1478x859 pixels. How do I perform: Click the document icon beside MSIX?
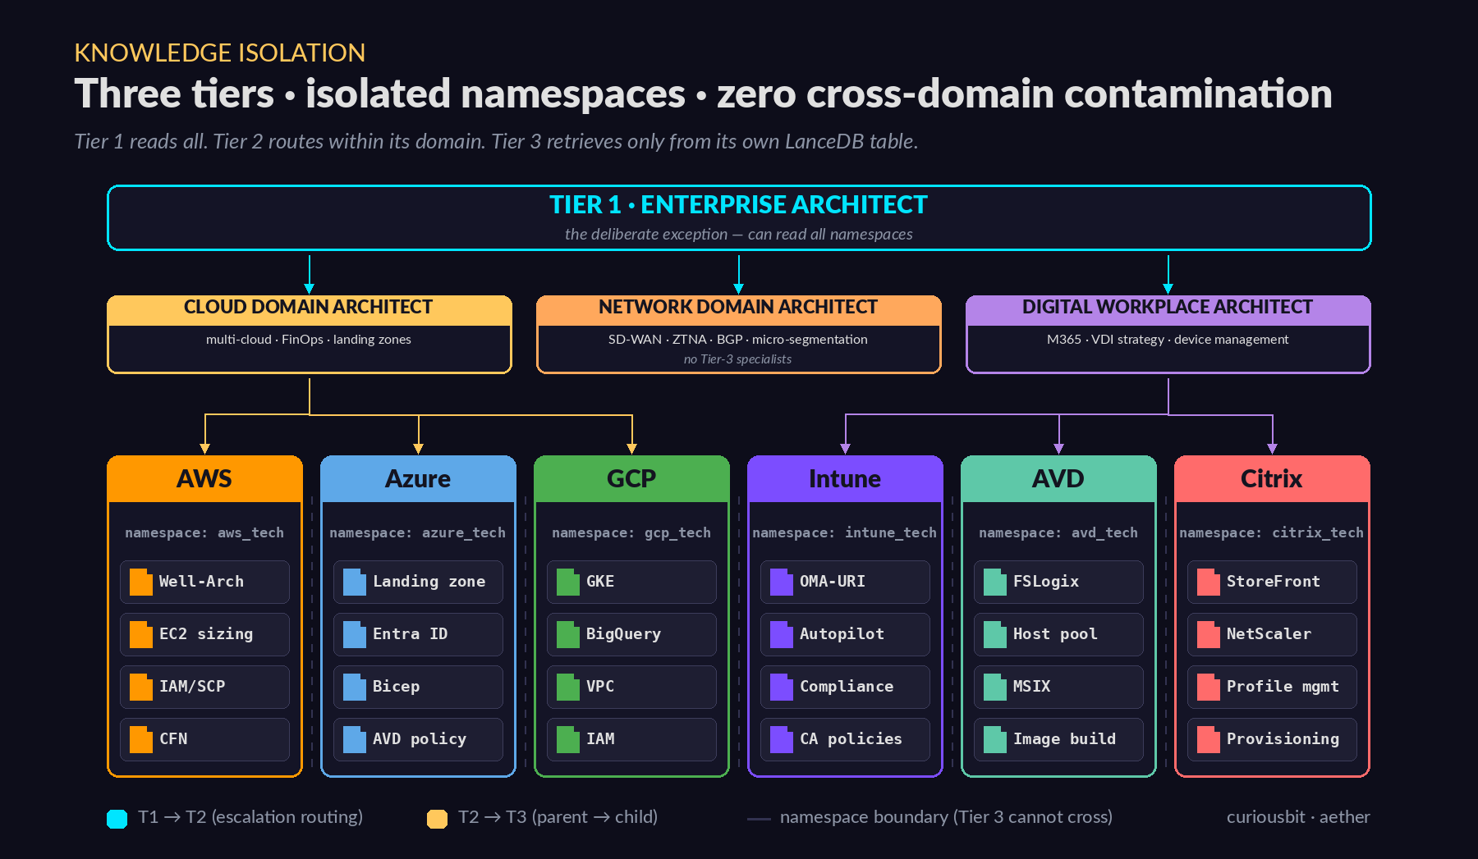pos(995,687)
